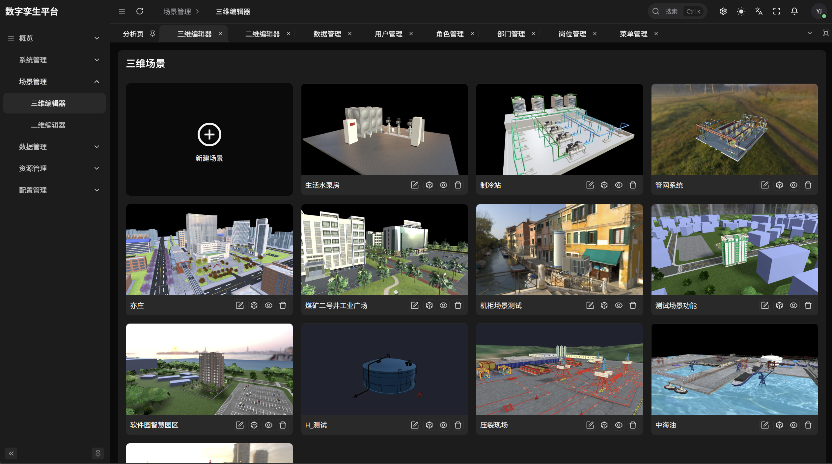Click the trash icon for 亦庄 scene
Viewport: 832px width, 464px height.
(x=283, y=305)
